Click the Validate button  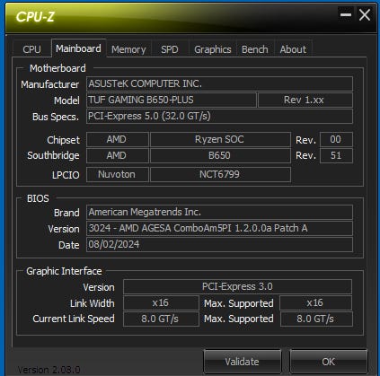tap(242, 362)
